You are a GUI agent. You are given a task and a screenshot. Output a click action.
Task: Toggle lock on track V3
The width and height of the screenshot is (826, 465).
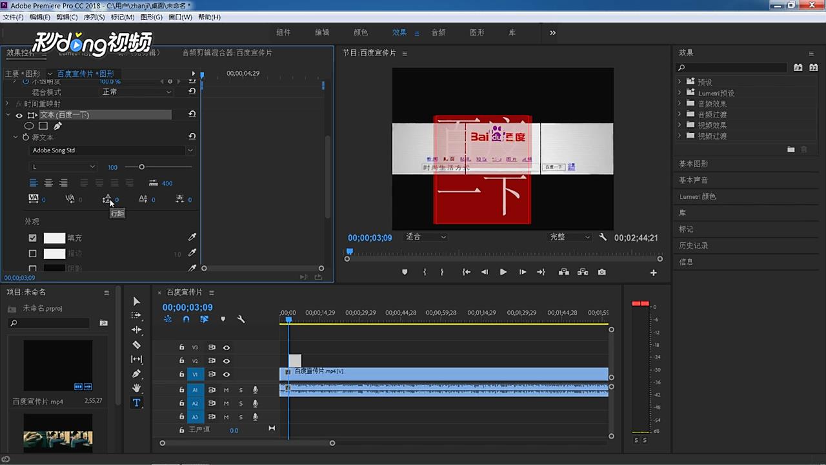pos(182,347)
